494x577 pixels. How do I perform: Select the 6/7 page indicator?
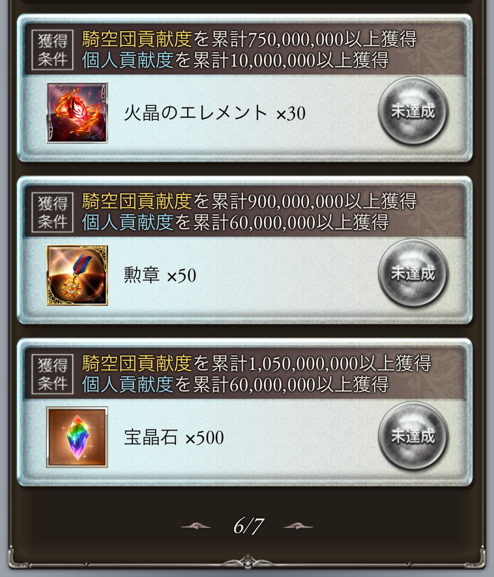coord(248,526)
